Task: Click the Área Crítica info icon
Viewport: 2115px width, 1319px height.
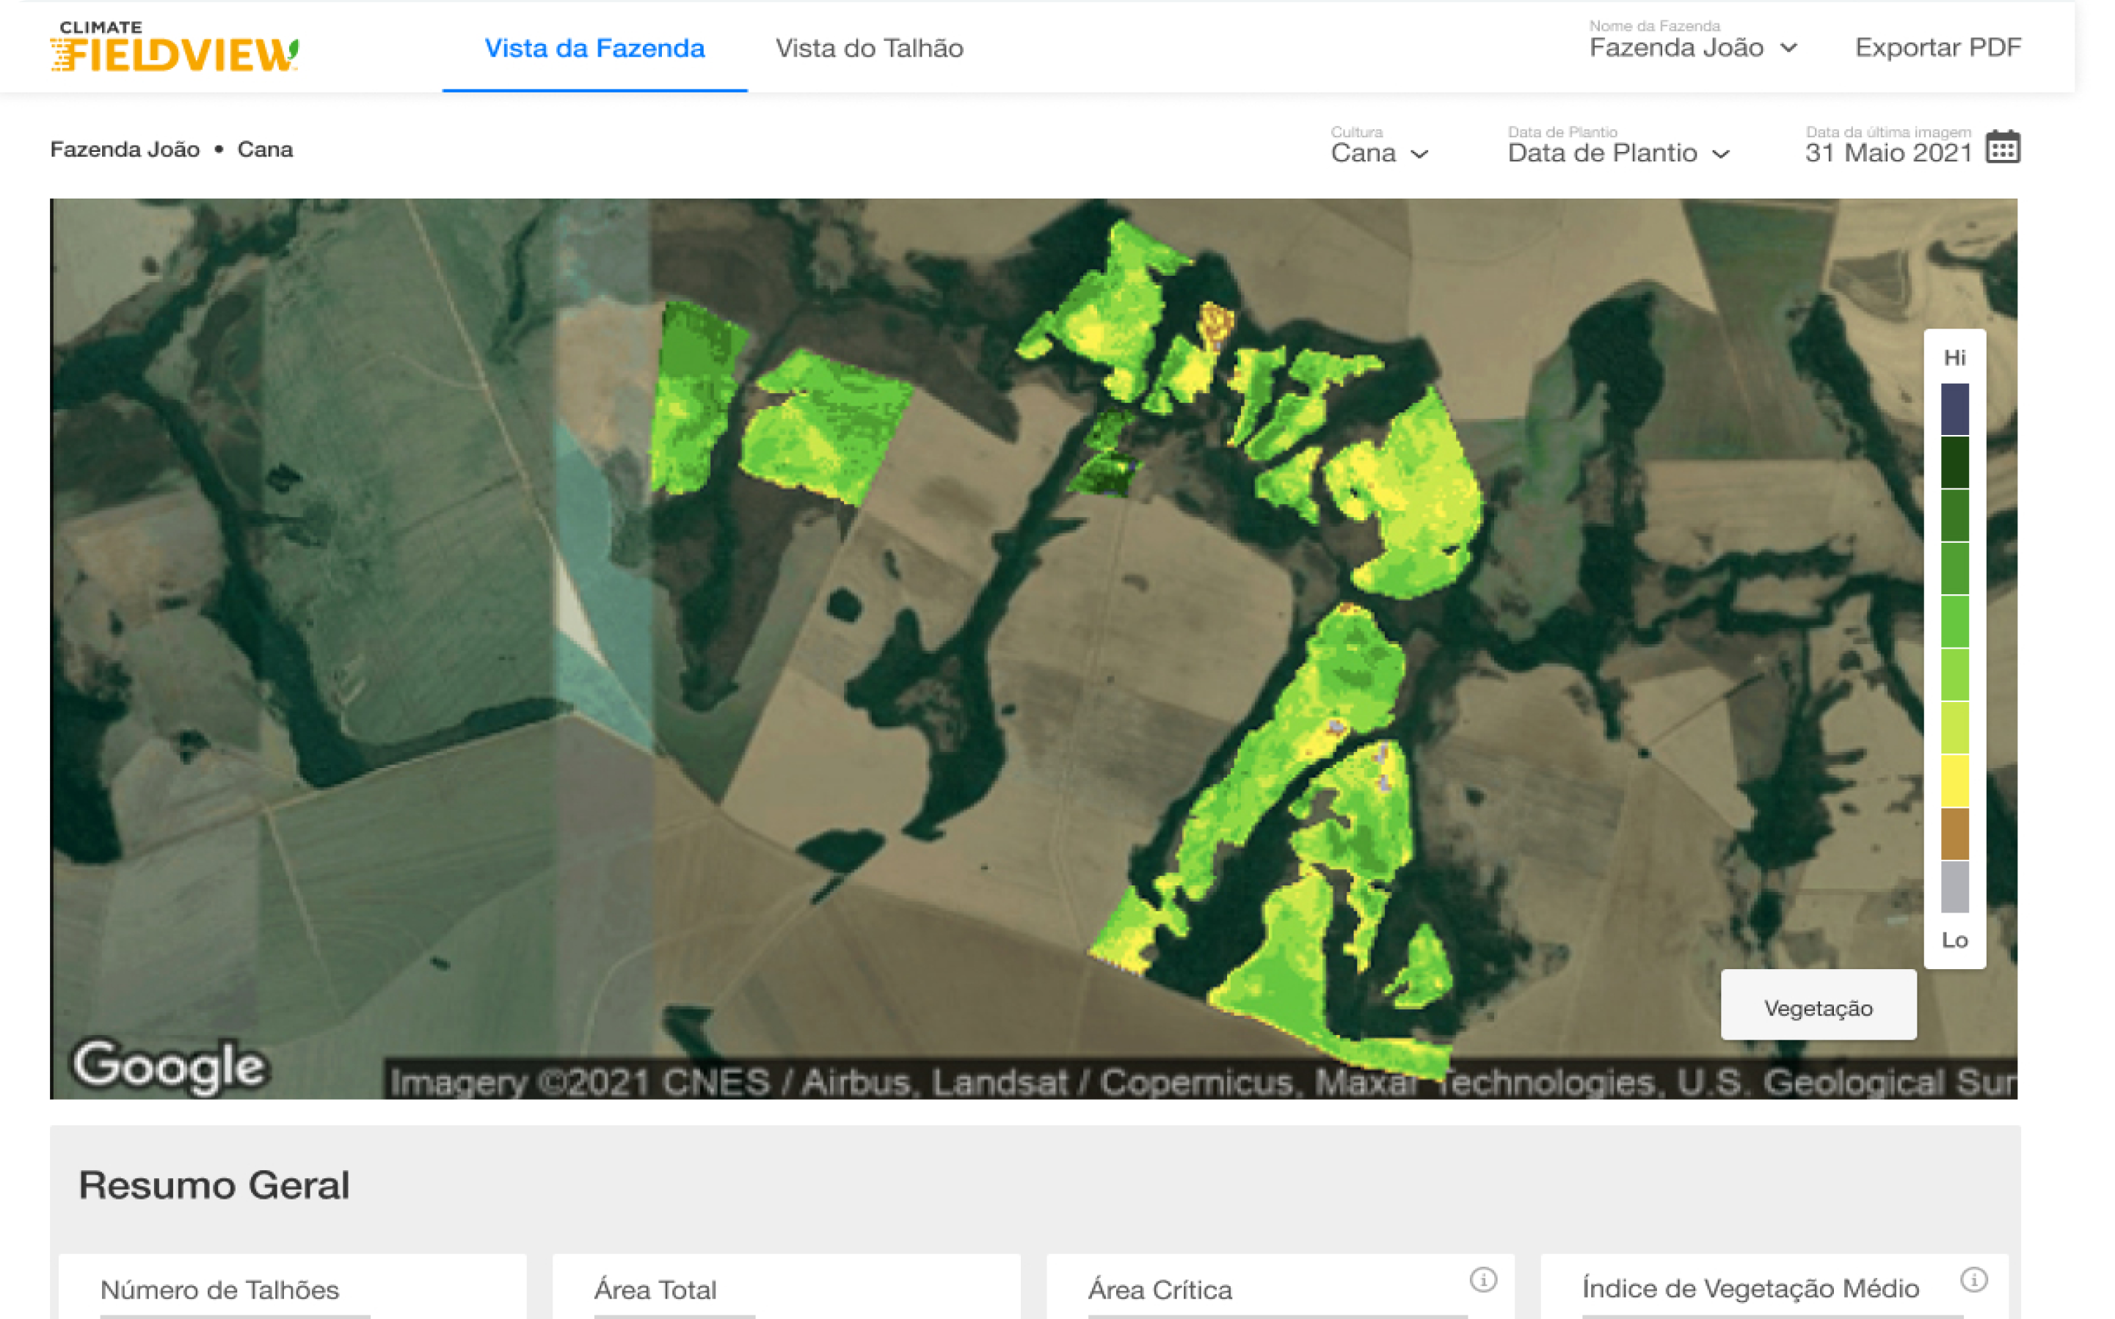Action: (1483, 1279)
